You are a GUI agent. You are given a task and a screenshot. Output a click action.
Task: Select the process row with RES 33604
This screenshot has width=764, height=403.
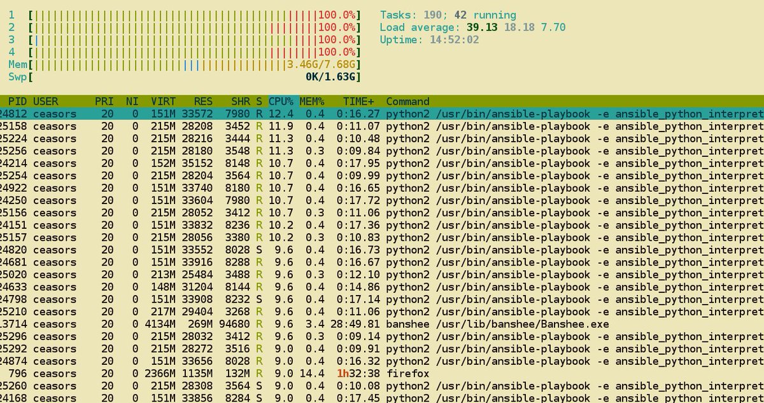coord(382,200)
